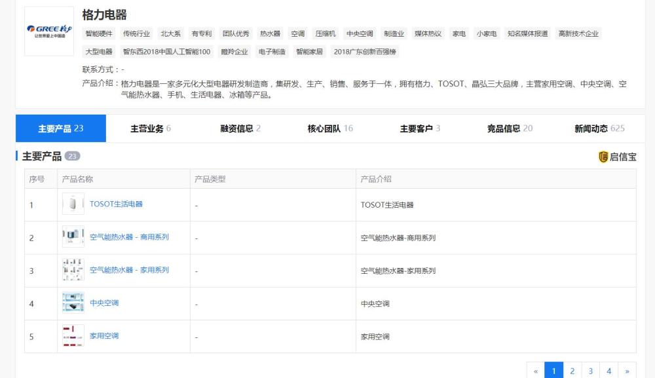Click the 传统行业 tag
Viewport: 655px width, 378px height.
click(137, 34)
